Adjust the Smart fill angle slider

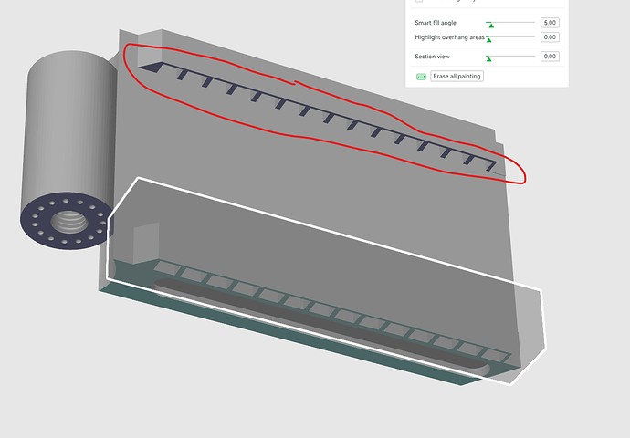pos(510,24)
